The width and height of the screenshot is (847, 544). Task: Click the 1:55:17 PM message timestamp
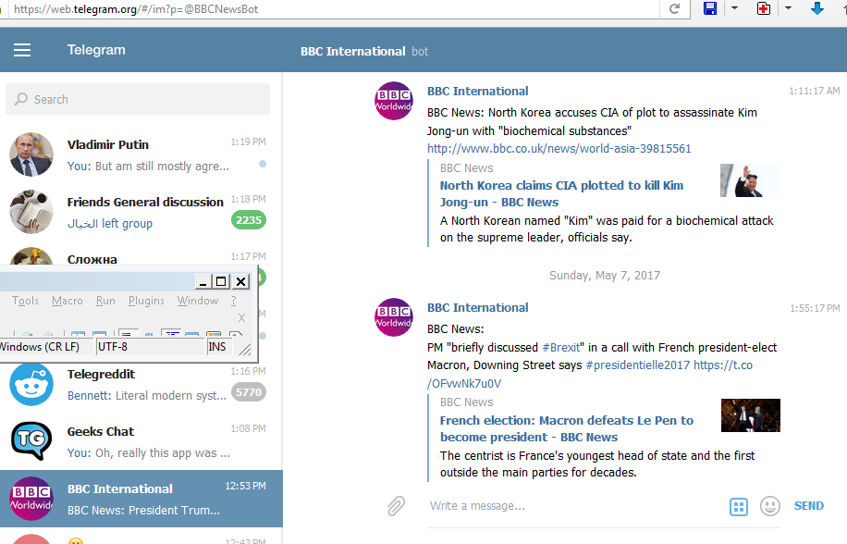[x=815, y=308]
